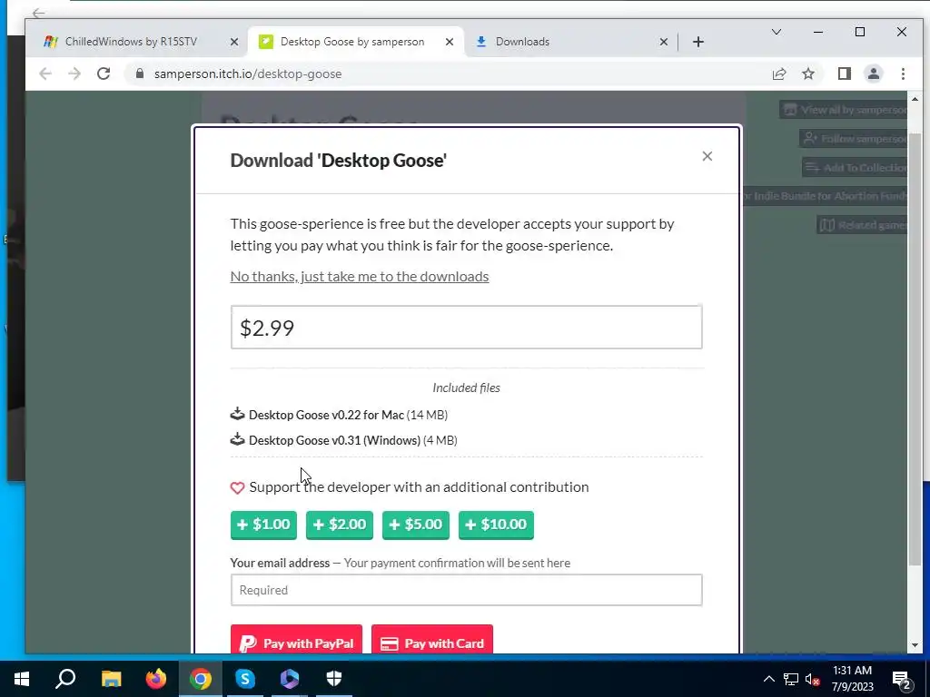Open taskbar search

(x=65, y=679)
